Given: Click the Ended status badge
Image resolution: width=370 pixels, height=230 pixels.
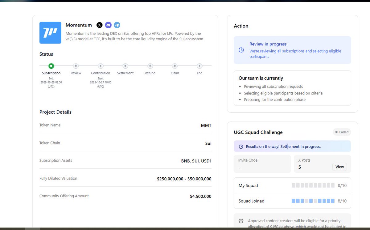Looking at the screenshot, I should [342, 132].
